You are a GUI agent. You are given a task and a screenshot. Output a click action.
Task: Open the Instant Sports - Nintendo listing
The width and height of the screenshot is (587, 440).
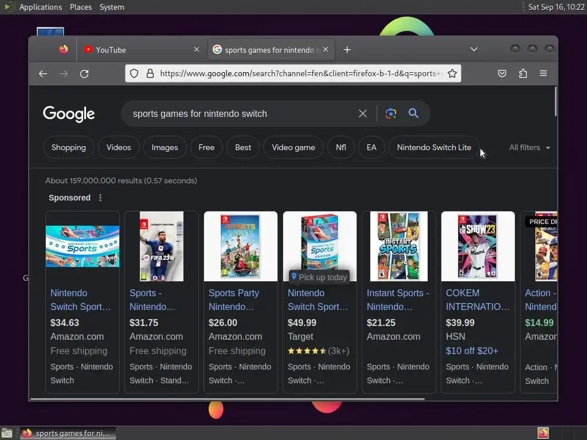point(398,300)
